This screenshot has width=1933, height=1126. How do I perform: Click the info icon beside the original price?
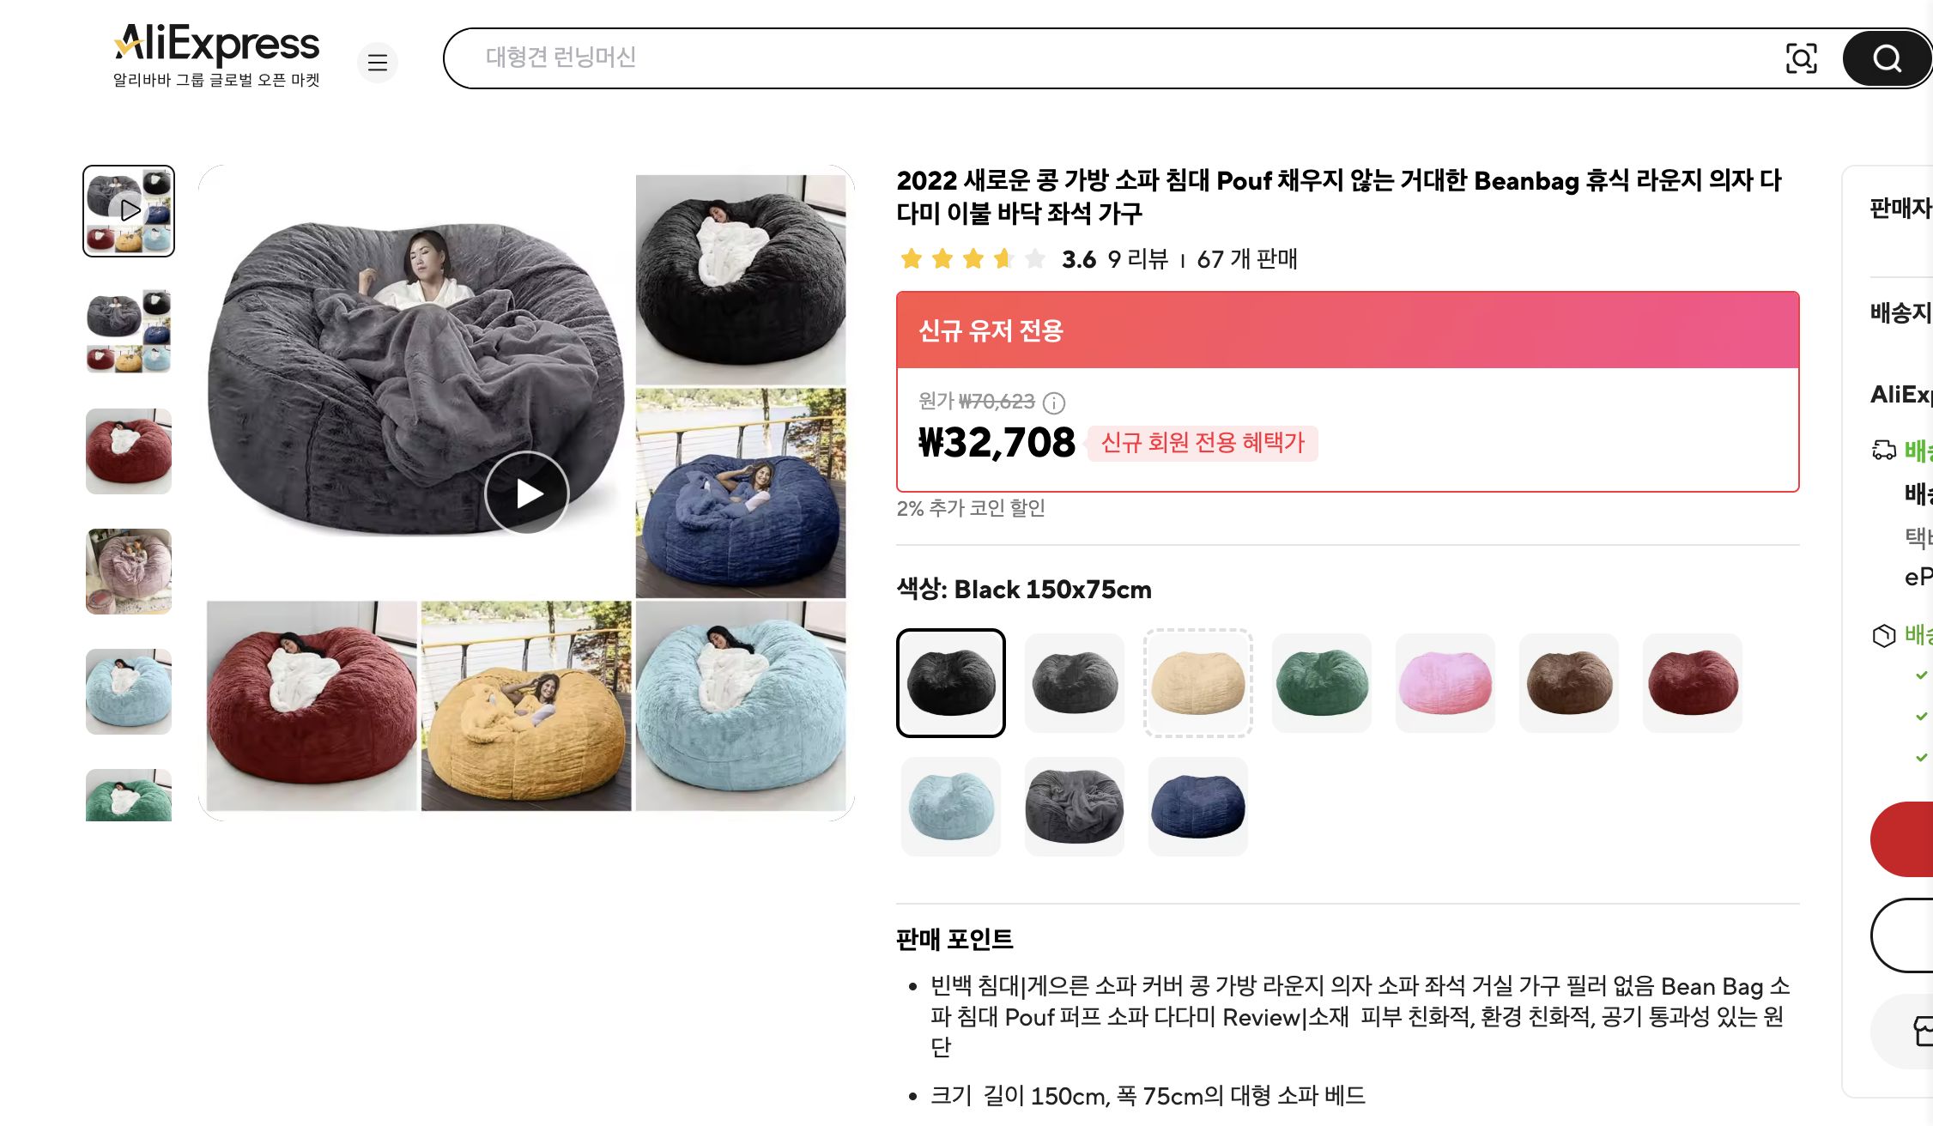[x=1056, y=403]
